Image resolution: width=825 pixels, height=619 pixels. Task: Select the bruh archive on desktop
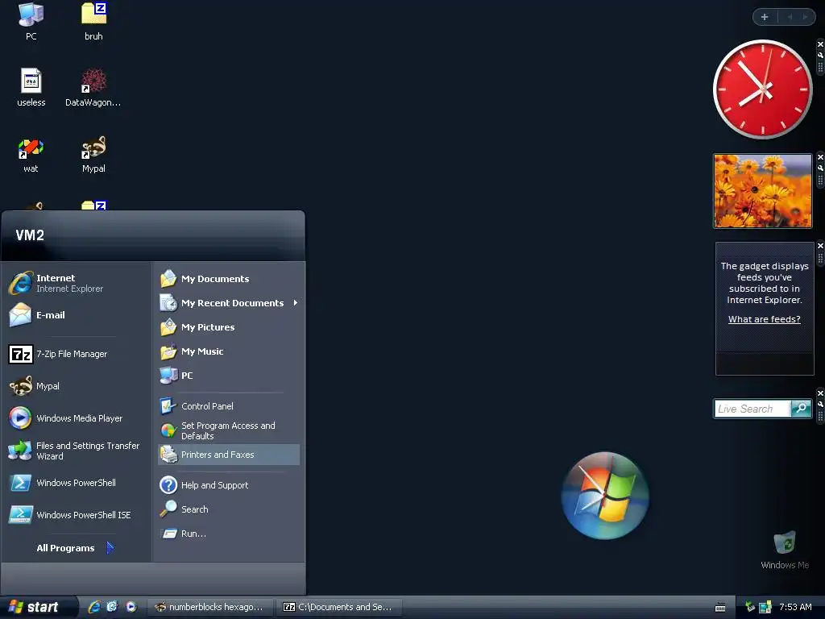pyautogui.click(x=93, y=22)
